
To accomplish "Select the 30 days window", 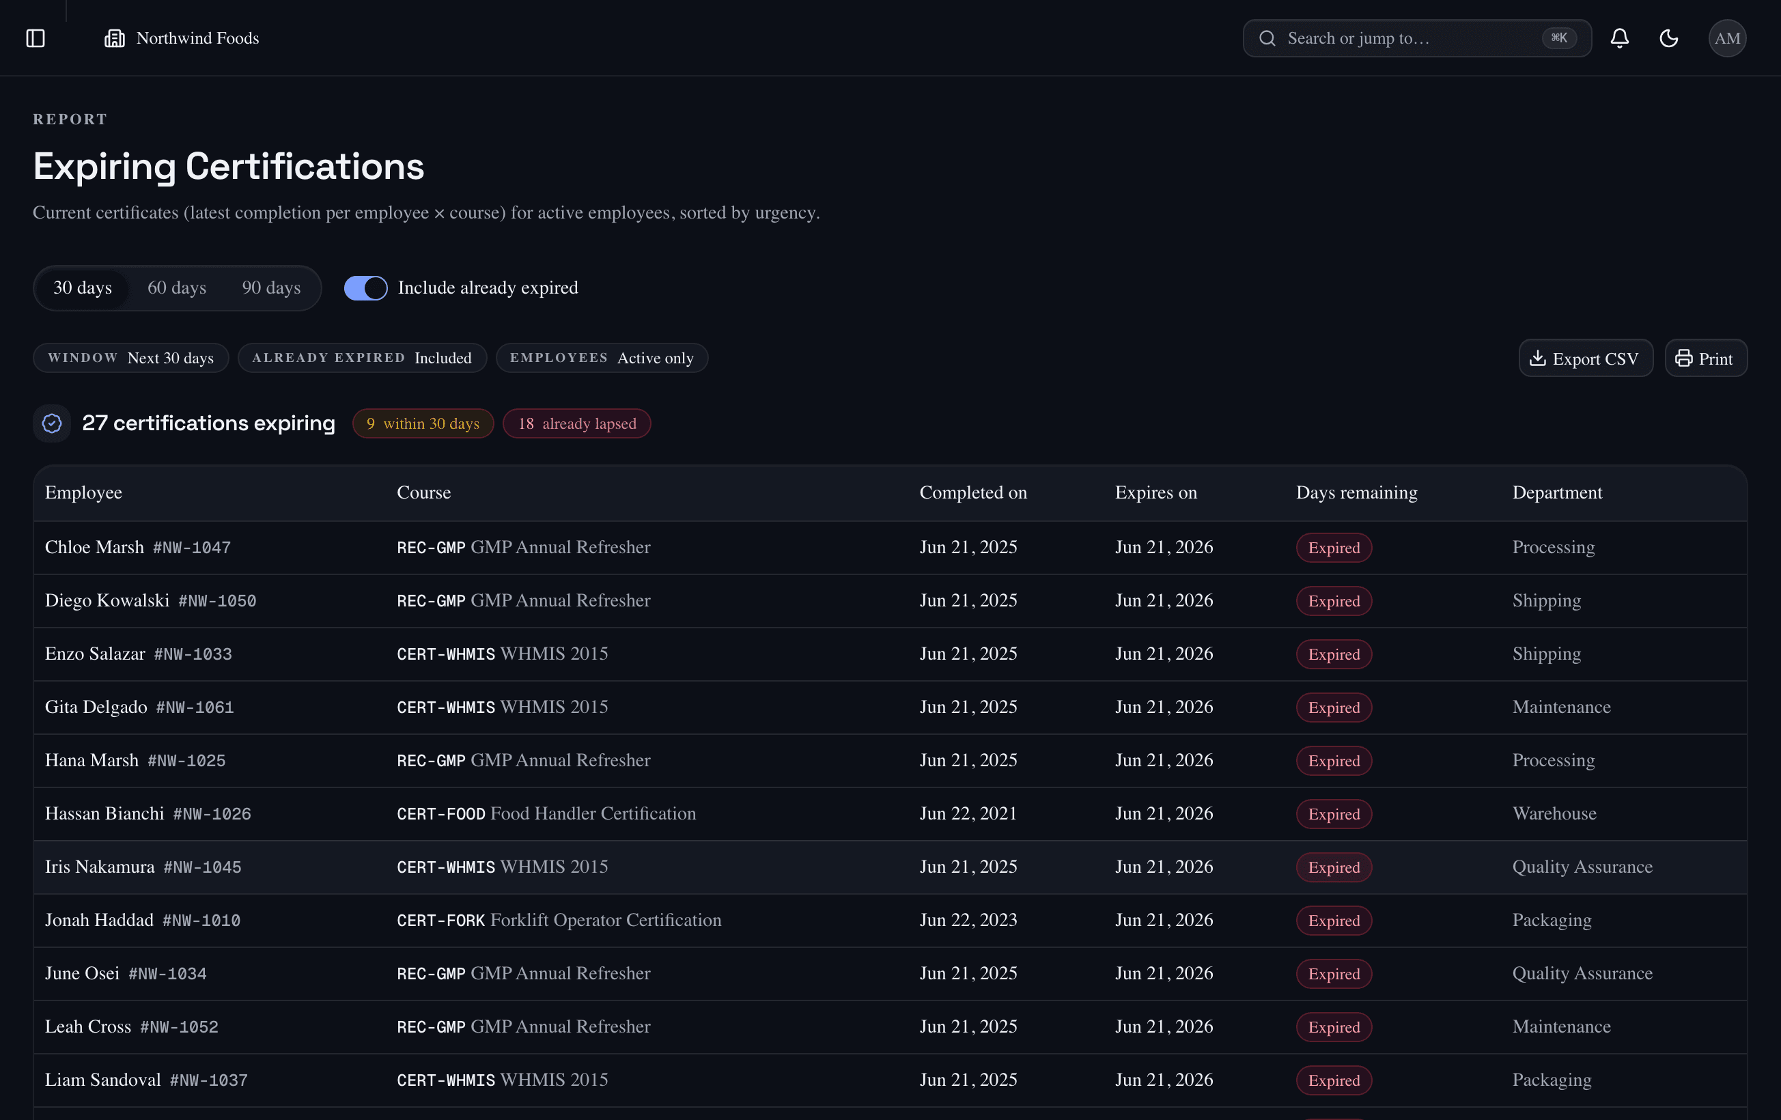I will [x=82, y=288].
